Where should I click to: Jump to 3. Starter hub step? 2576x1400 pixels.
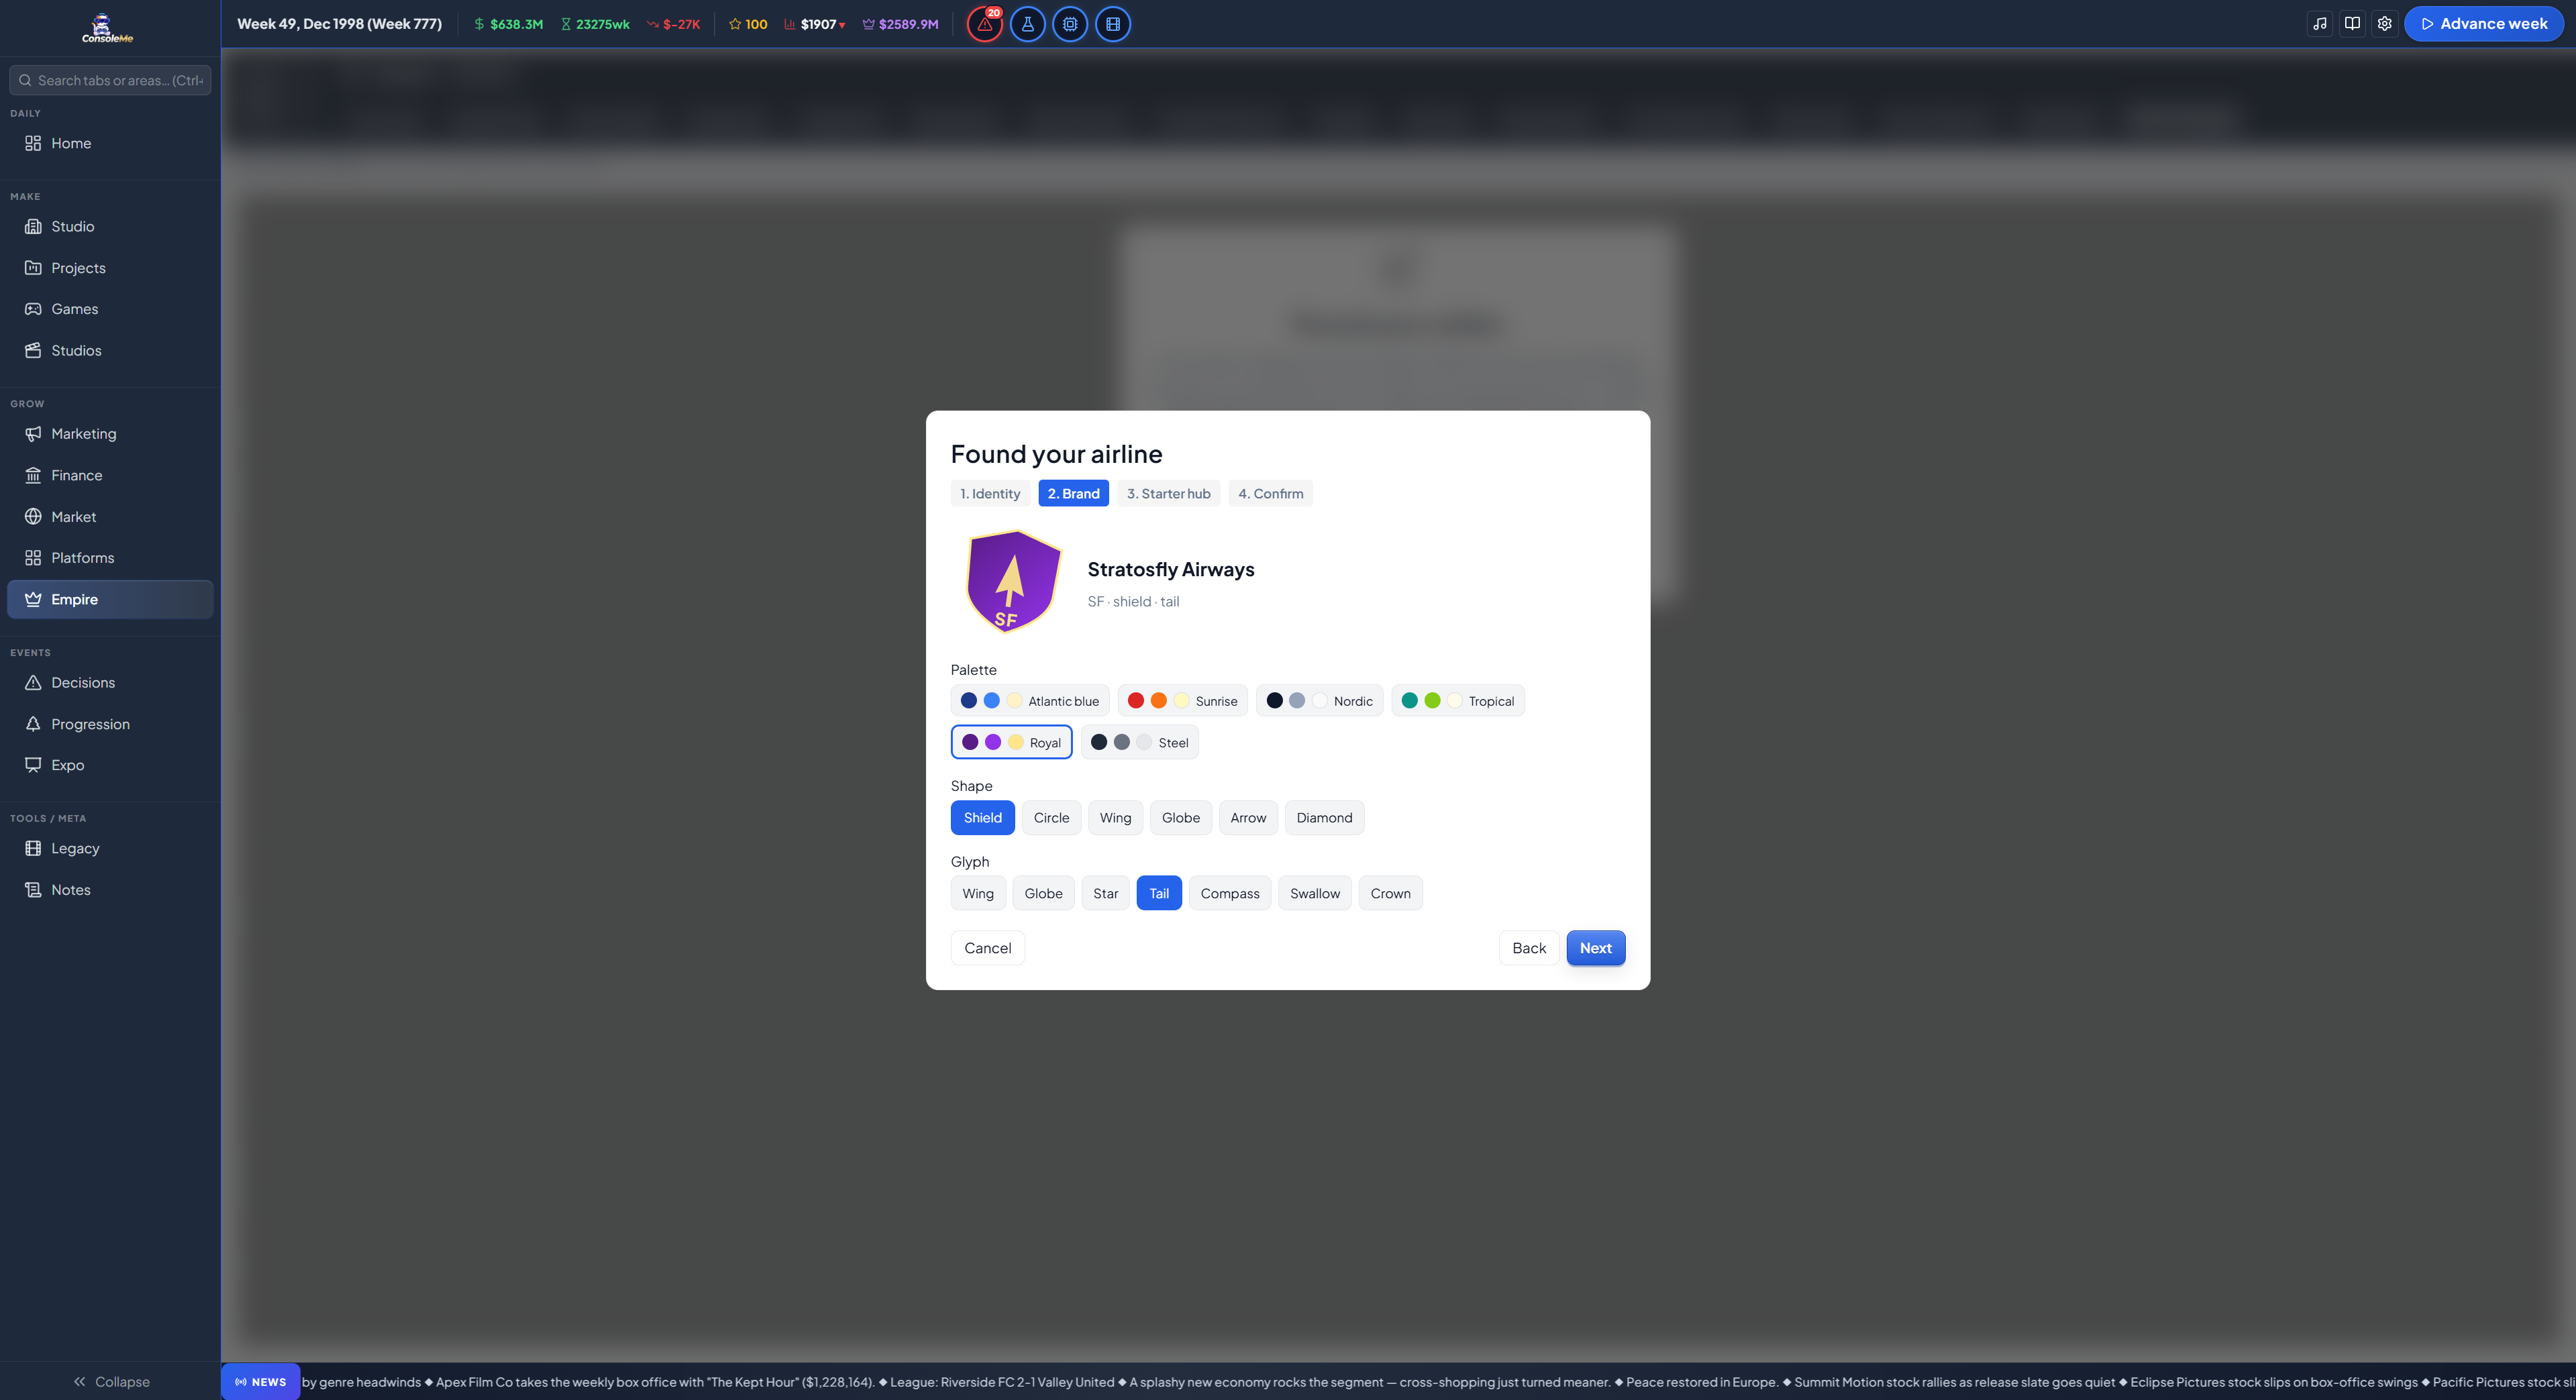1168,493
